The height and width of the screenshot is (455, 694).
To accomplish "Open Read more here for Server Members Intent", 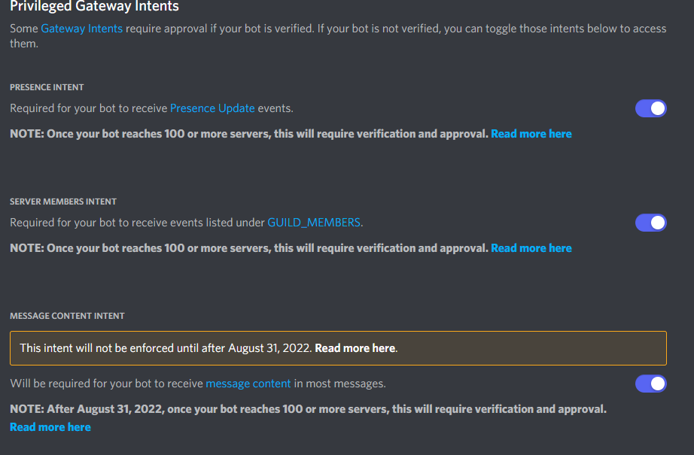I will point(531,247).
